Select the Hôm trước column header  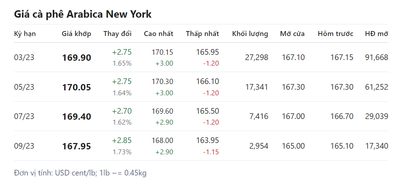pyautogui.click(x=335, y=34)
